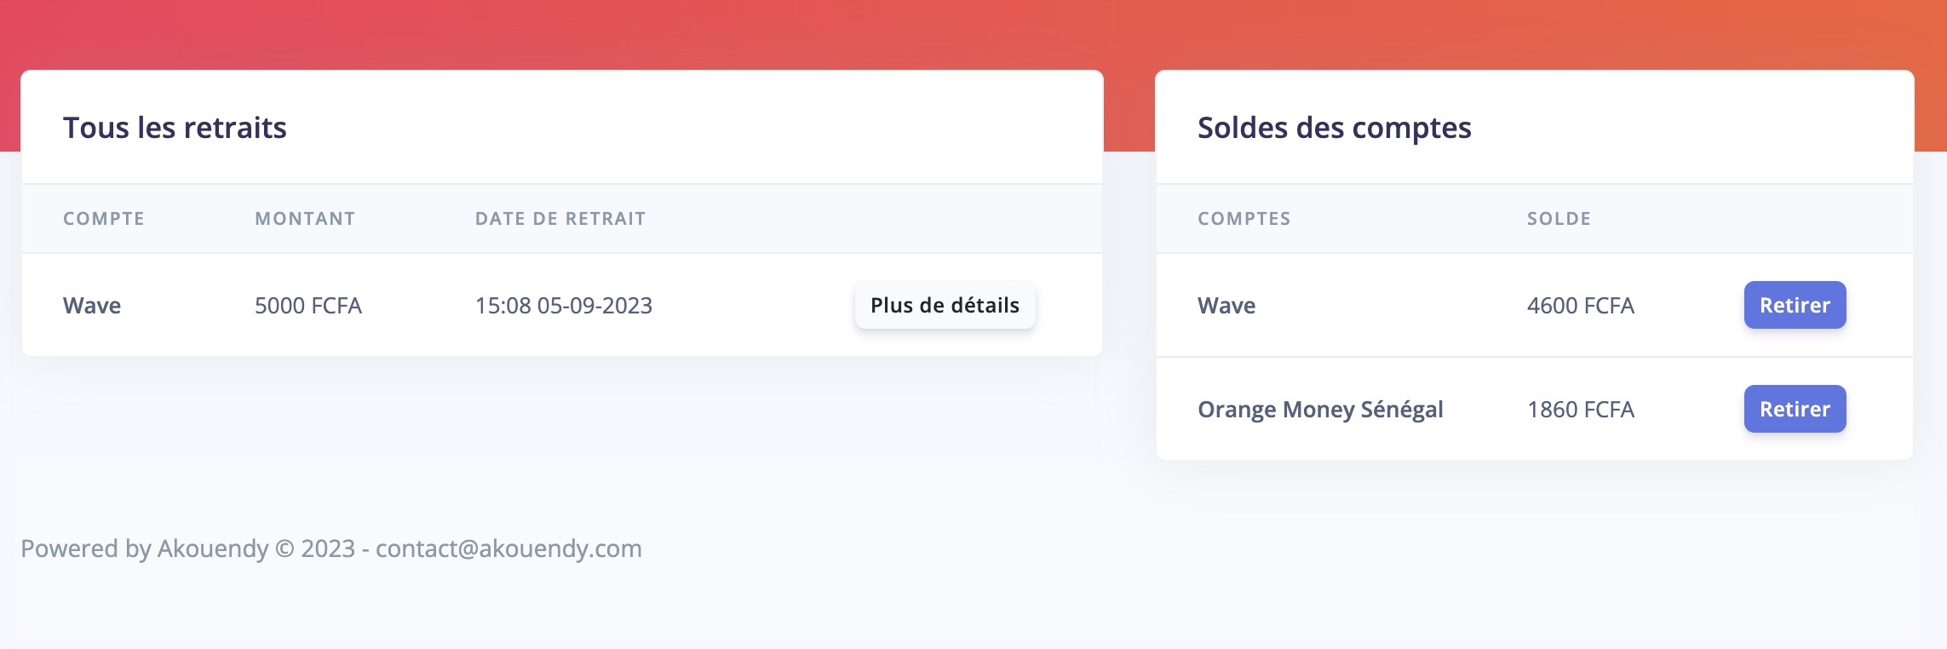Viewport: 1947px width, 649px height.
Task: Click the Powered by Akouendy footer text
Action: tap(145, 548)
